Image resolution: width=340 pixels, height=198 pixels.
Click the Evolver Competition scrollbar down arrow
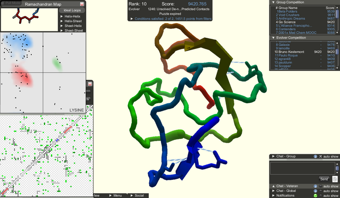click(x=337, y=68)
